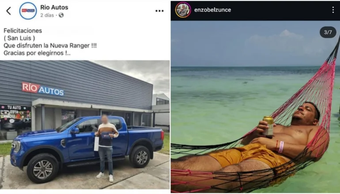Click the blurred person beside the truck

pyautogui.click(x=106, y=148)
